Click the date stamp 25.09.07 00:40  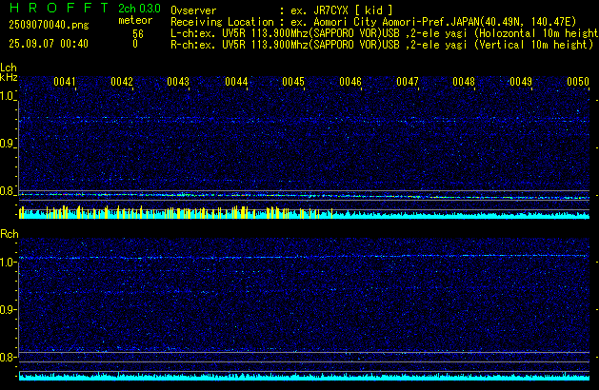[x=49, y=44]
